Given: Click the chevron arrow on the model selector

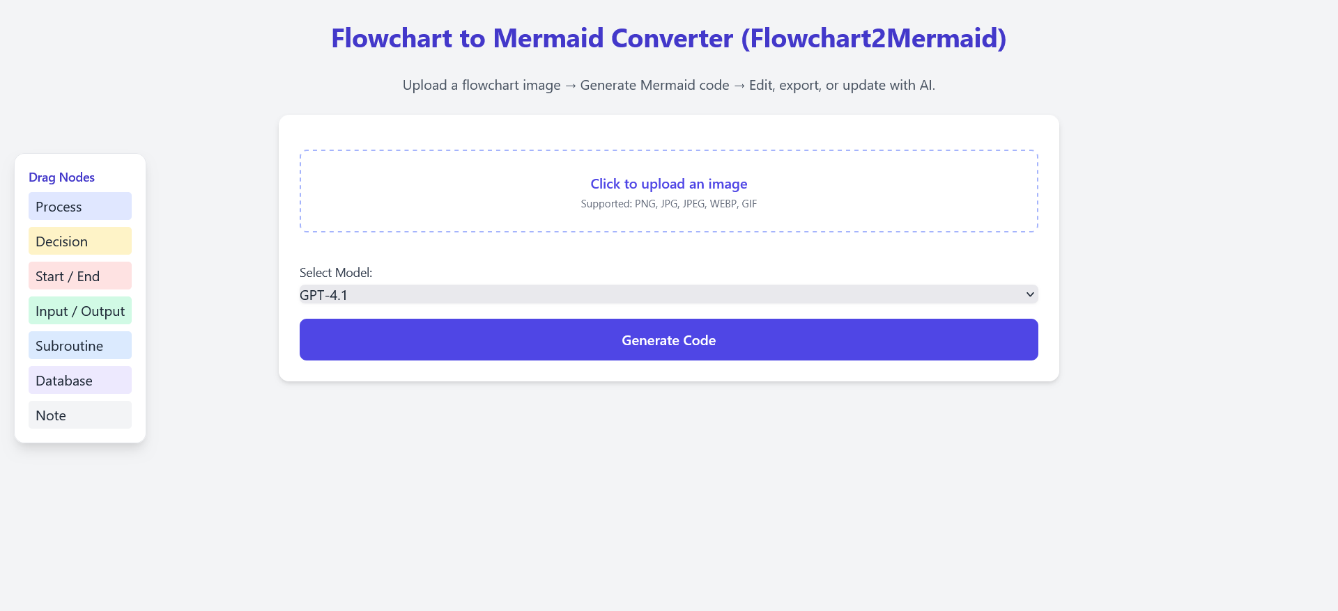Looking at the screenshot, I should pyautogui.click(x=1029, y=294).
